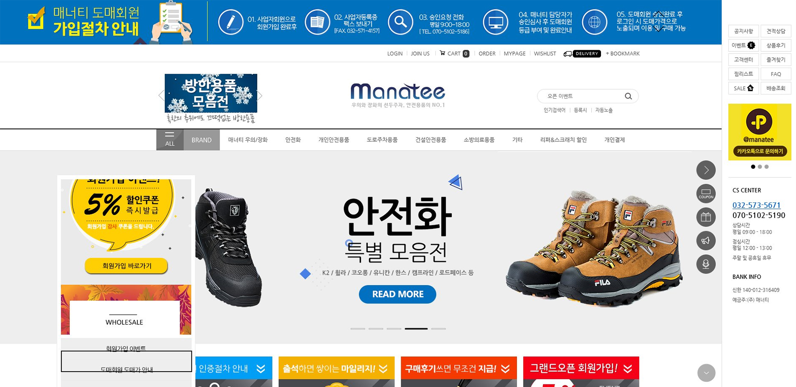The height and width of the screenshot is (387, 796).
Task: Click the scroll-down round arrow button
Action: pyautogui.click(x=706, y=373)
